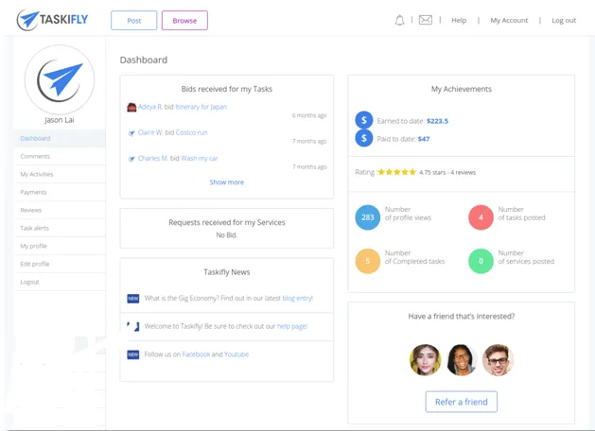Click Log out in the header
Image resolution: width=595 pixels, height=431 pixels.
tap(564, 20)
